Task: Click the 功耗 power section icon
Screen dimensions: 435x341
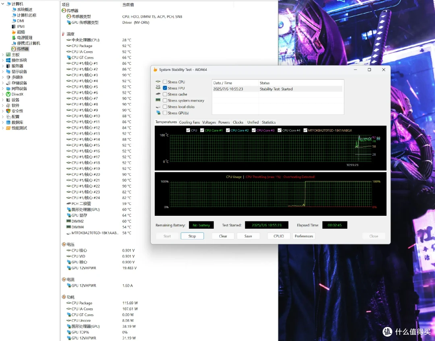Action: [x=64, y=297]
